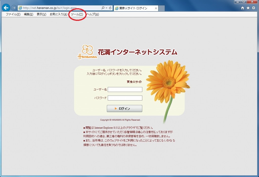259x177 pixels.
Task: Open the 編集(E) menu
Action: (29, 14)
